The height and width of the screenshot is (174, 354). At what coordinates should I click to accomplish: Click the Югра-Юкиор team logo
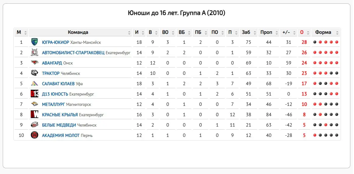coord(34,42)
